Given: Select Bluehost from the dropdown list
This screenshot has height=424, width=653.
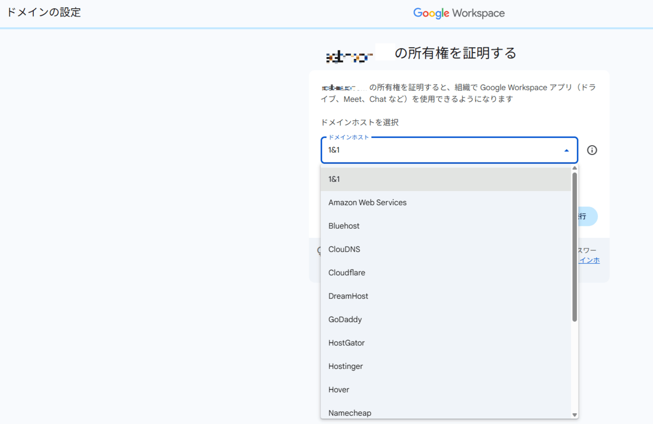Looking at the screenshot, I should click(446, 226).
